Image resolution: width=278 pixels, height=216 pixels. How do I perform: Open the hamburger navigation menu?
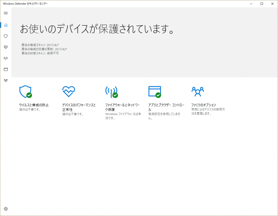pos(6,13)
